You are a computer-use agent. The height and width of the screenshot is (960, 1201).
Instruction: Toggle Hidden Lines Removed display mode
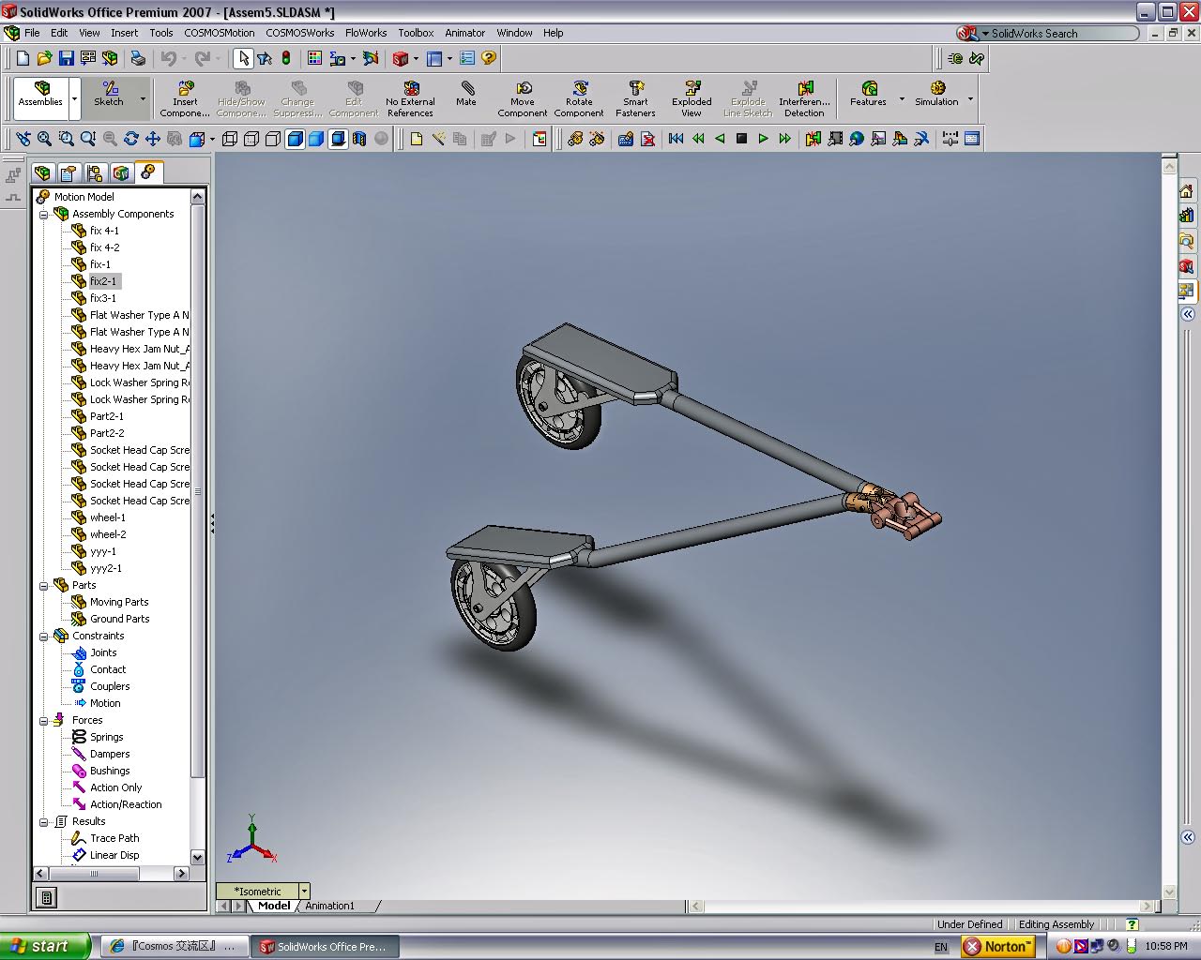(273, 139)
